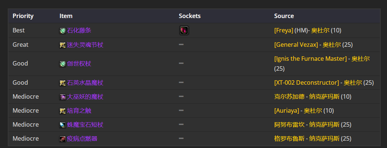
Task: Click the 疫病点燃器 item icon
Action: 63,139
